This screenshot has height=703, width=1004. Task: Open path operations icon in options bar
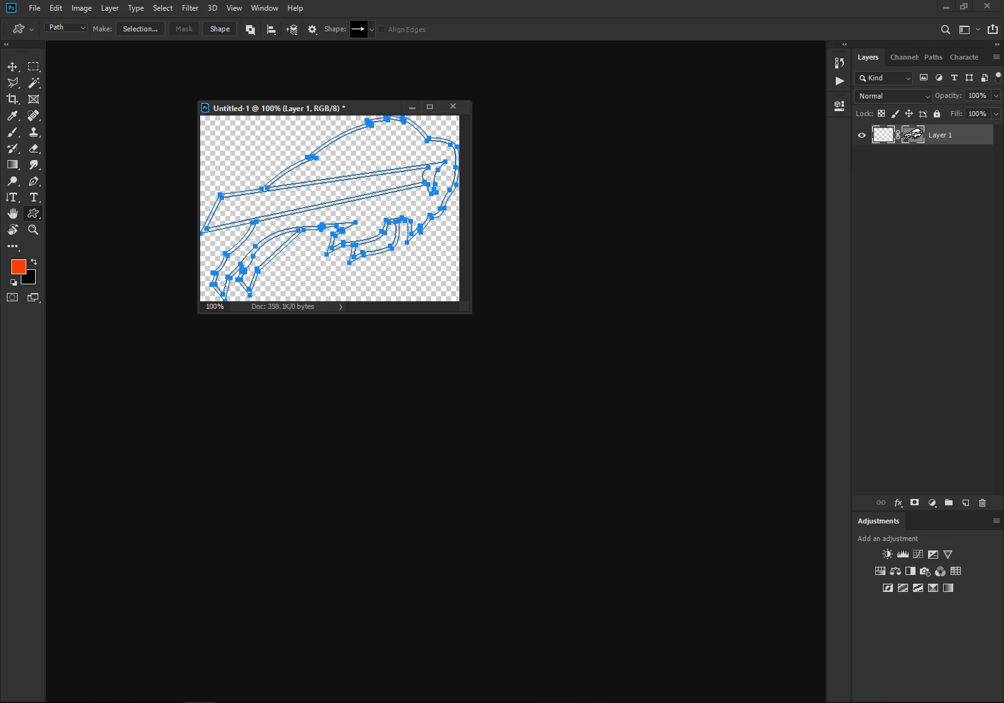250,30
